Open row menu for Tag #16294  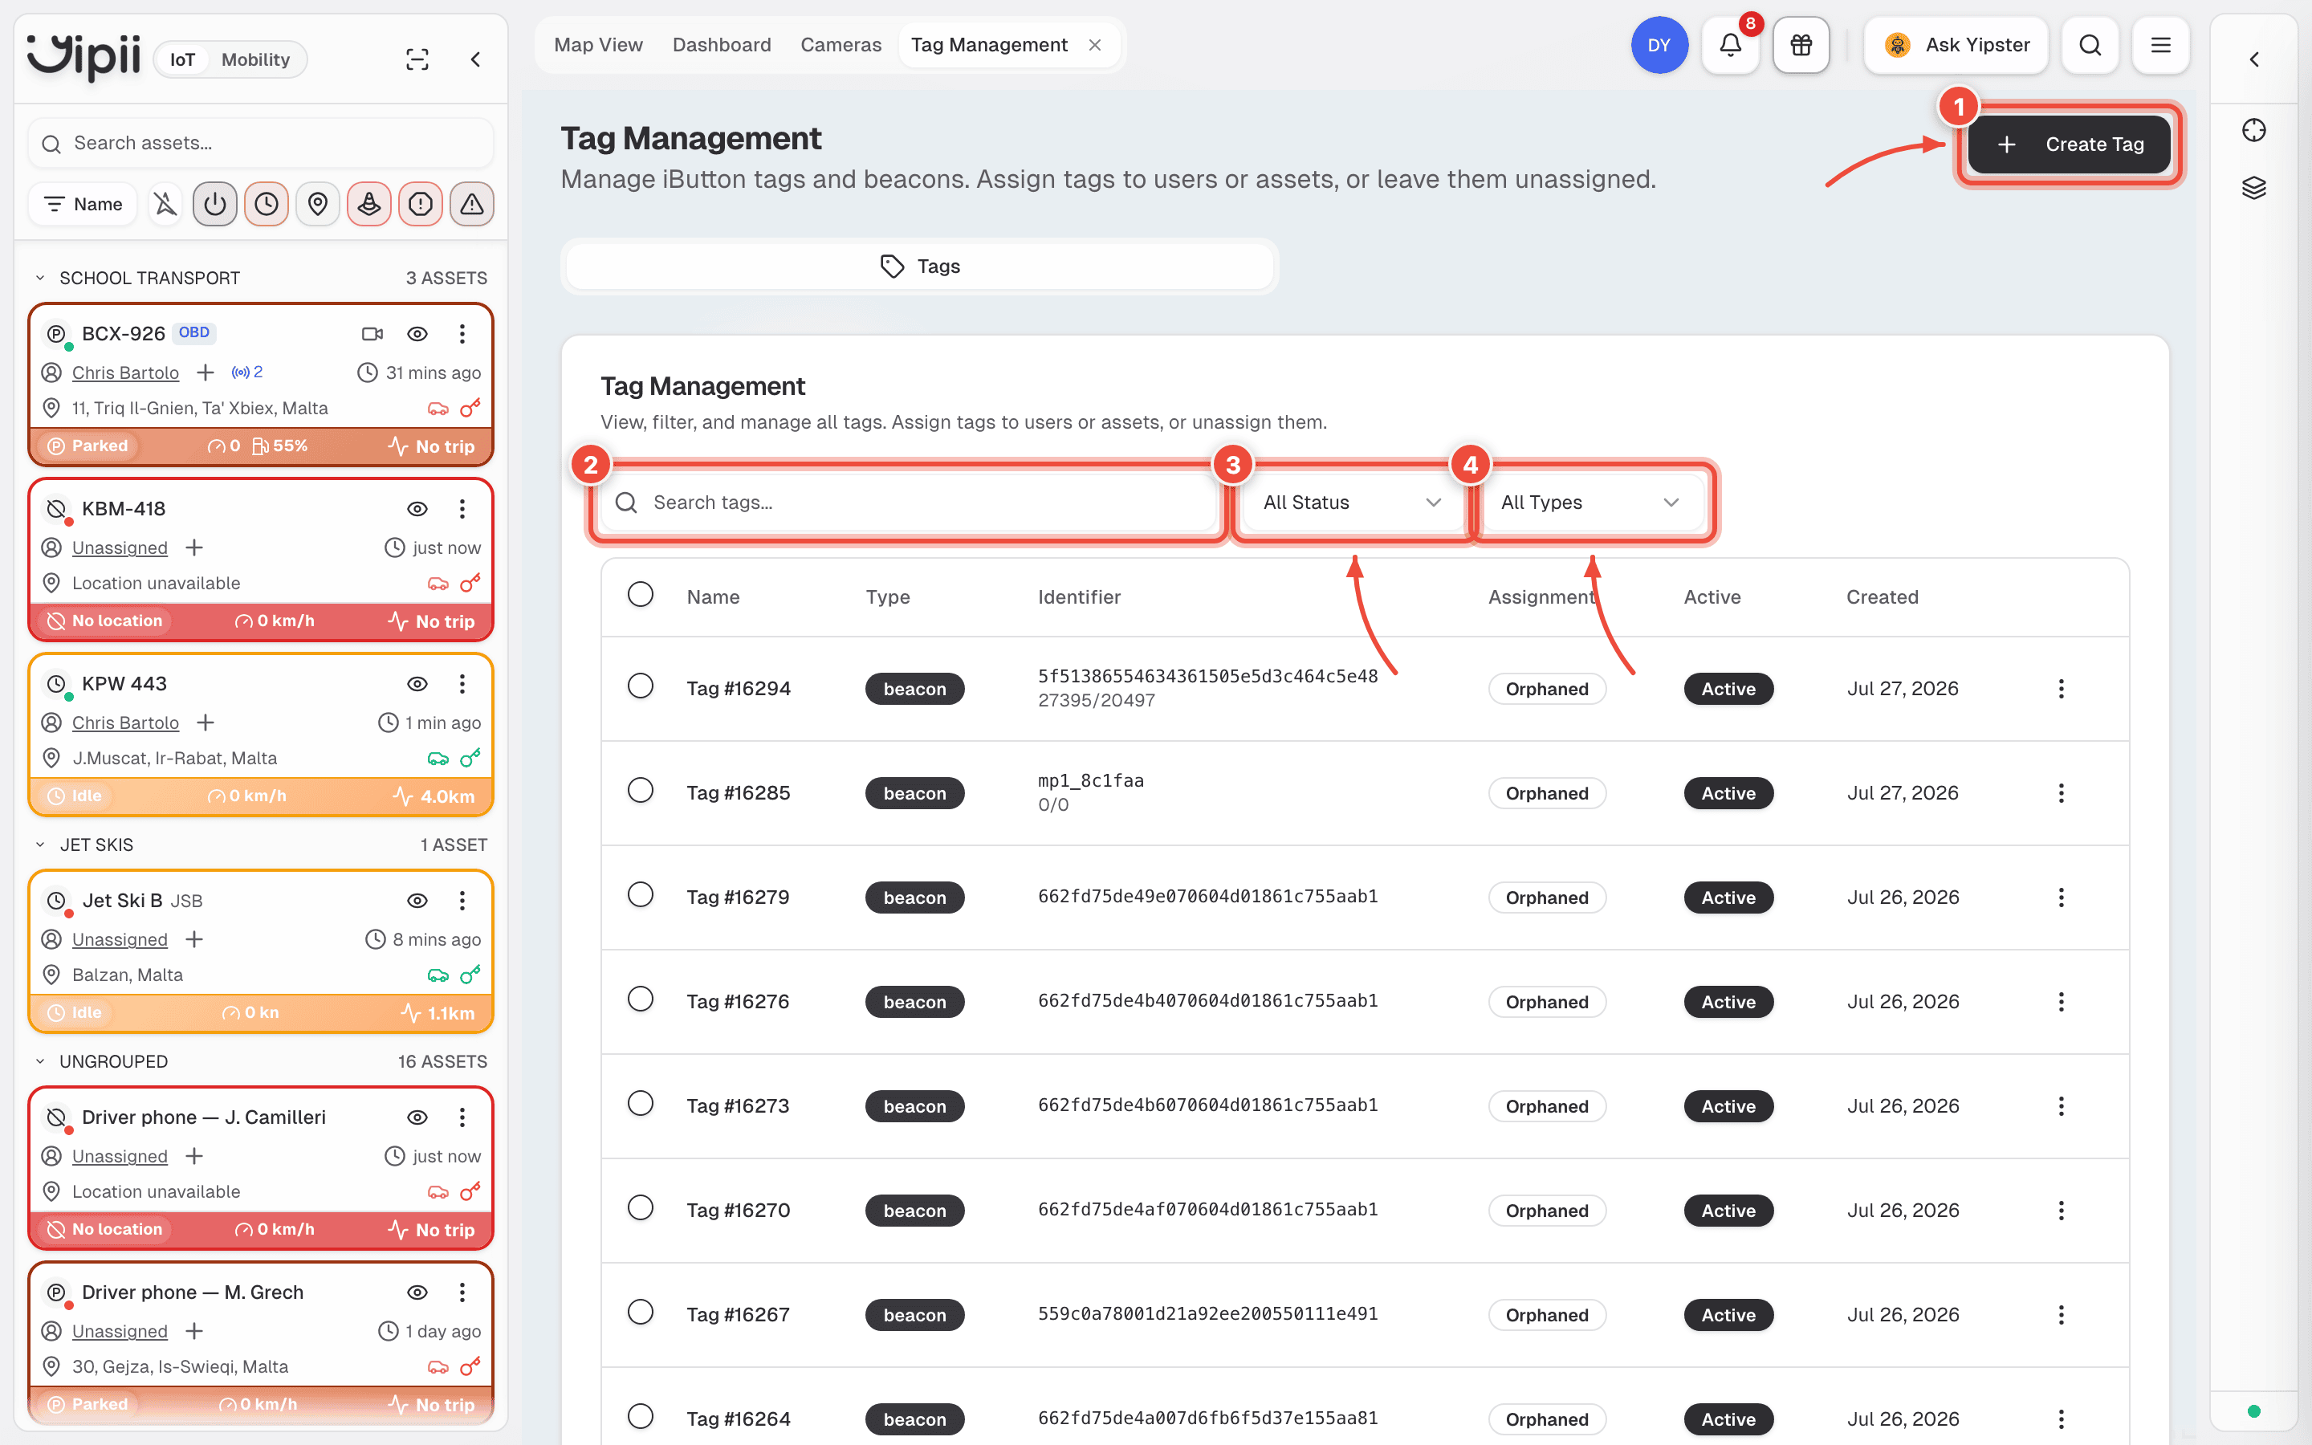(x=2061, y=688)
